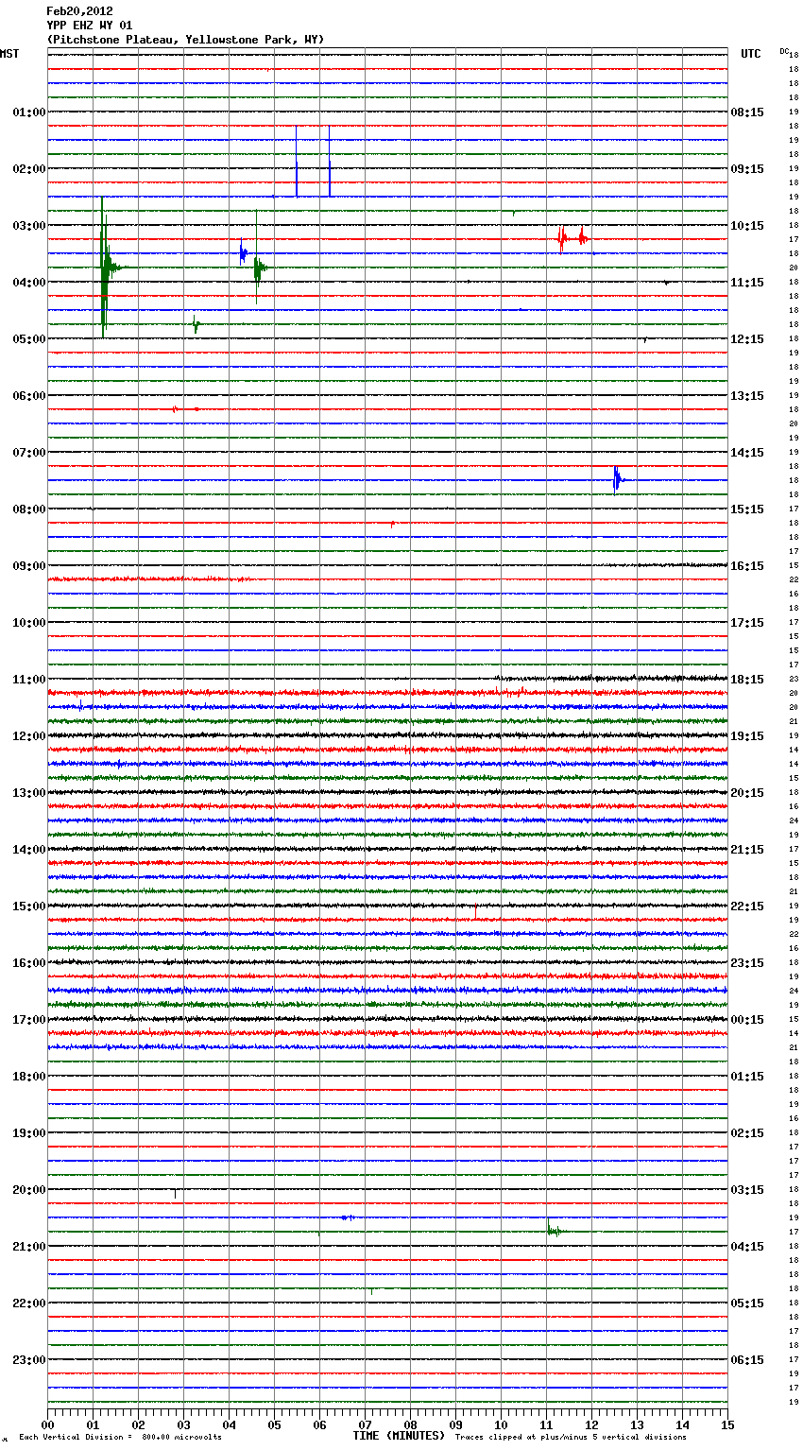
Task: Click the Traces clipped at plus/minus 5 note
Action: [x=571, y=1438]
